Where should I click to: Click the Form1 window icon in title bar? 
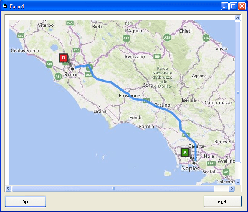(x=5, y=6)
